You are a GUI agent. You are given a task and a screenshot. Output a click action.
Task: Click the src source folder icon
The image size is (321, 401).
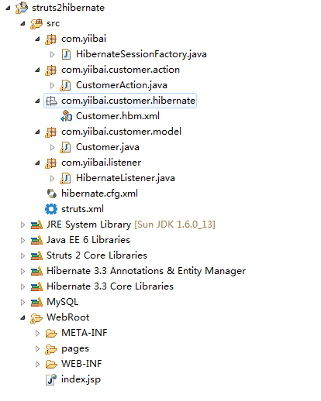point(36,23)
